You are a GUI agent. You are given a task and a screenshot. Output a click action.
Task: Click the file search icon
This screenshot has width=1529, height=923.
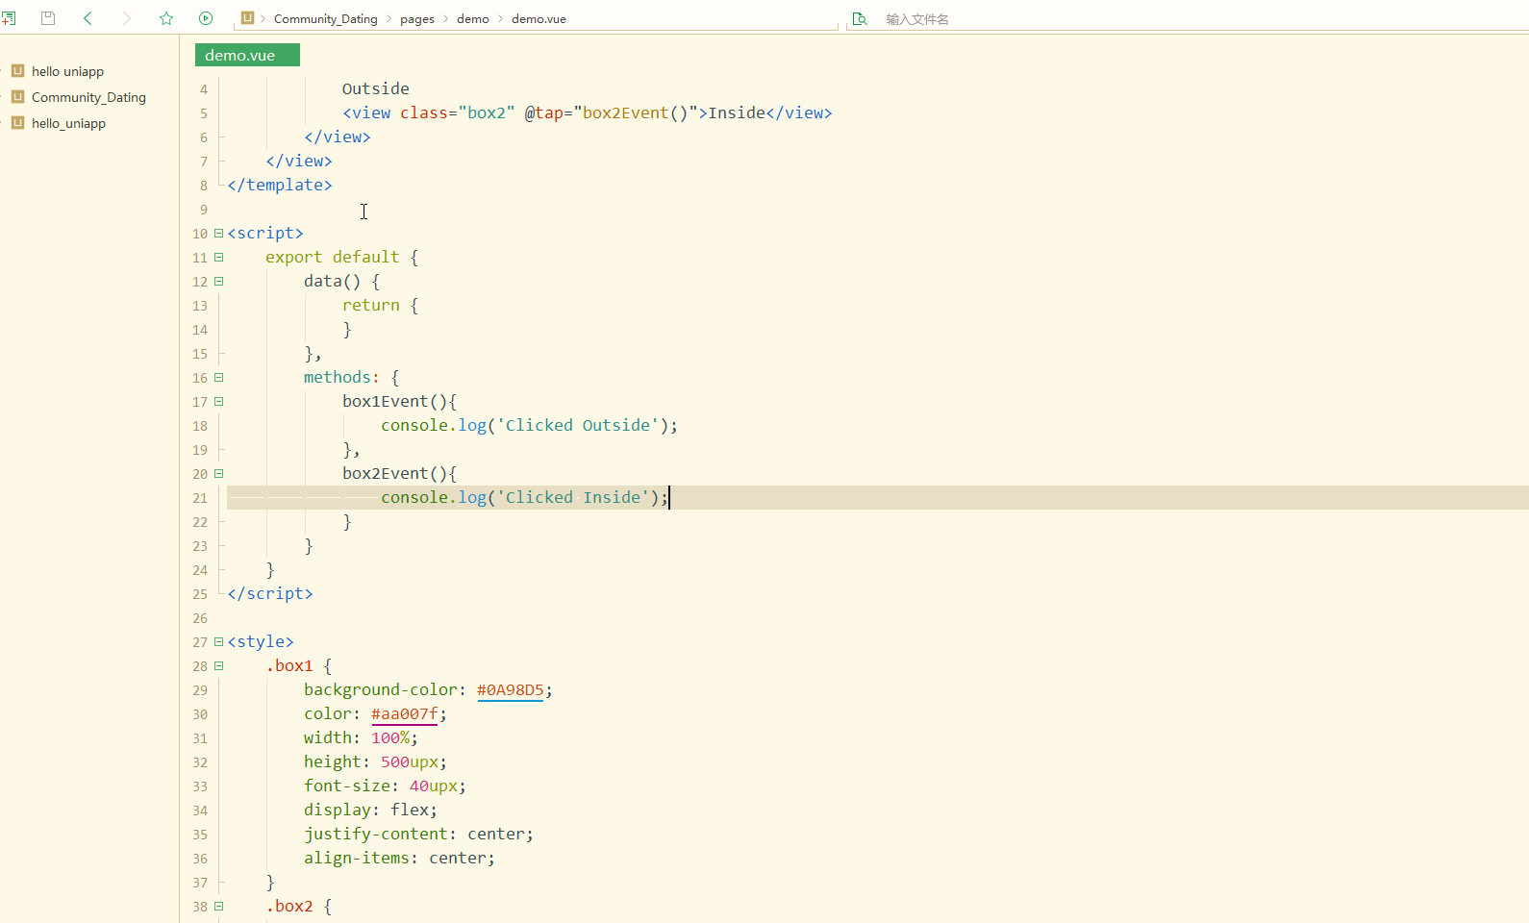pos(860,18)
